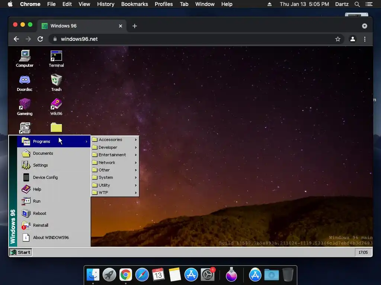Expand the WTF submenu arrow
This screenshot has height=285, width=381.
coord(135,193)
